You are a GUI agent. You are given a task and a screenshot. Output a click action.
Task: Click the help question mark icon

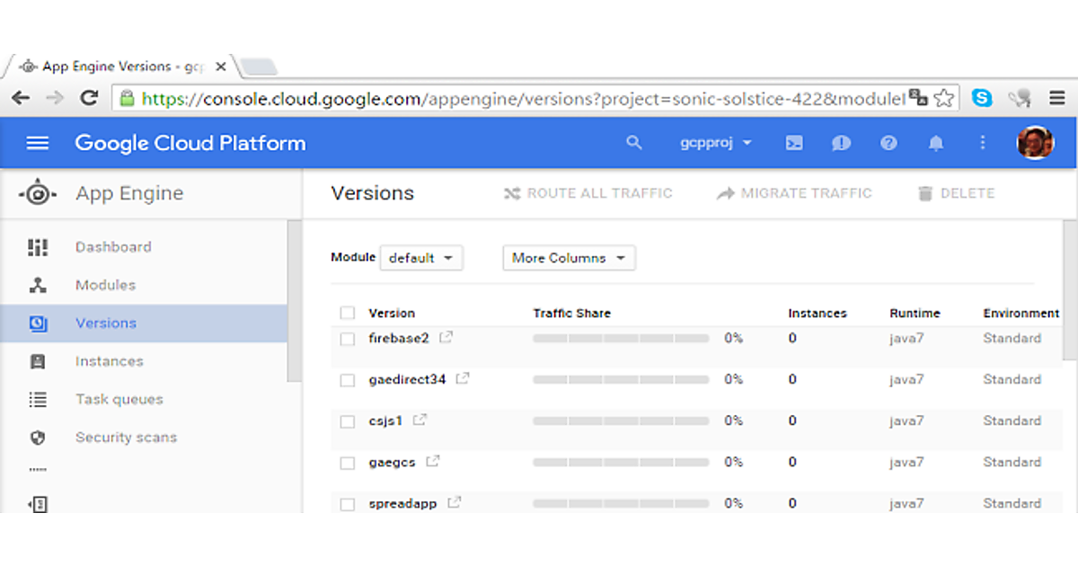[888, 143]
